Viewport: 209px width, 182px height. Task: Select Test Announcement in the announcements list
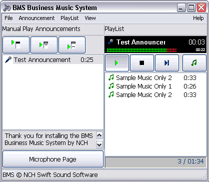pos(42,59)
